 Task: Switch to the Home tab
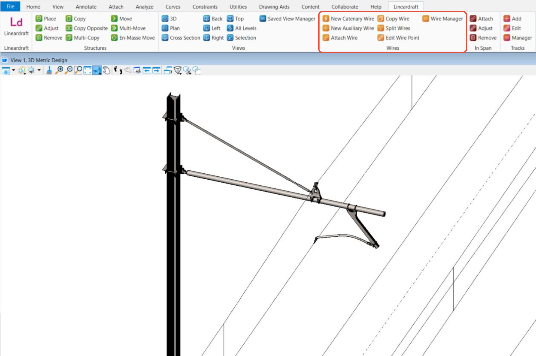tap(33, 7)
